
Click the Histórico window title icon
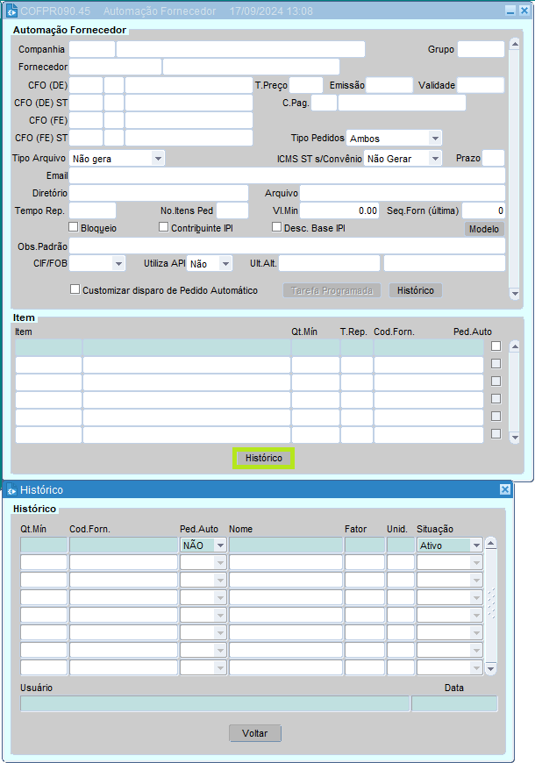click(11, 489)
